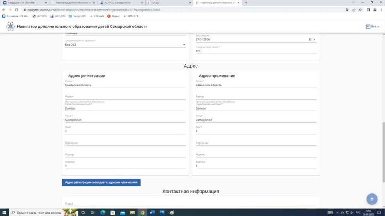
Task: Reload the page in browser
Action: click(17, 9)
